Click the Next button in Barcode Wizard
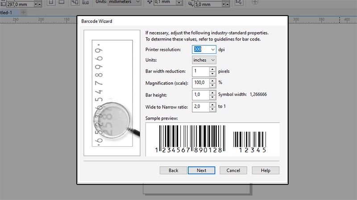Screen dimensions: 357x200 coord(201,170)
